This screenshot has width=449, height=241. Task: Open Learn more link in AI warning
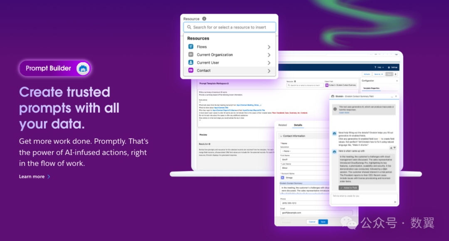point(344,113)
